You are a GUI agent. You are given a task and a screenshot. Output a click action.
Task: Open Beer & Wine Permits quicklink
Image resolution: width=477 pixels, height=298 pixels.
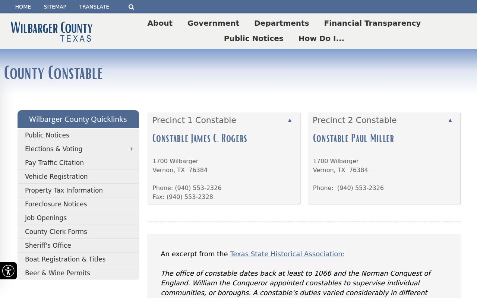(x=78, y=273)
